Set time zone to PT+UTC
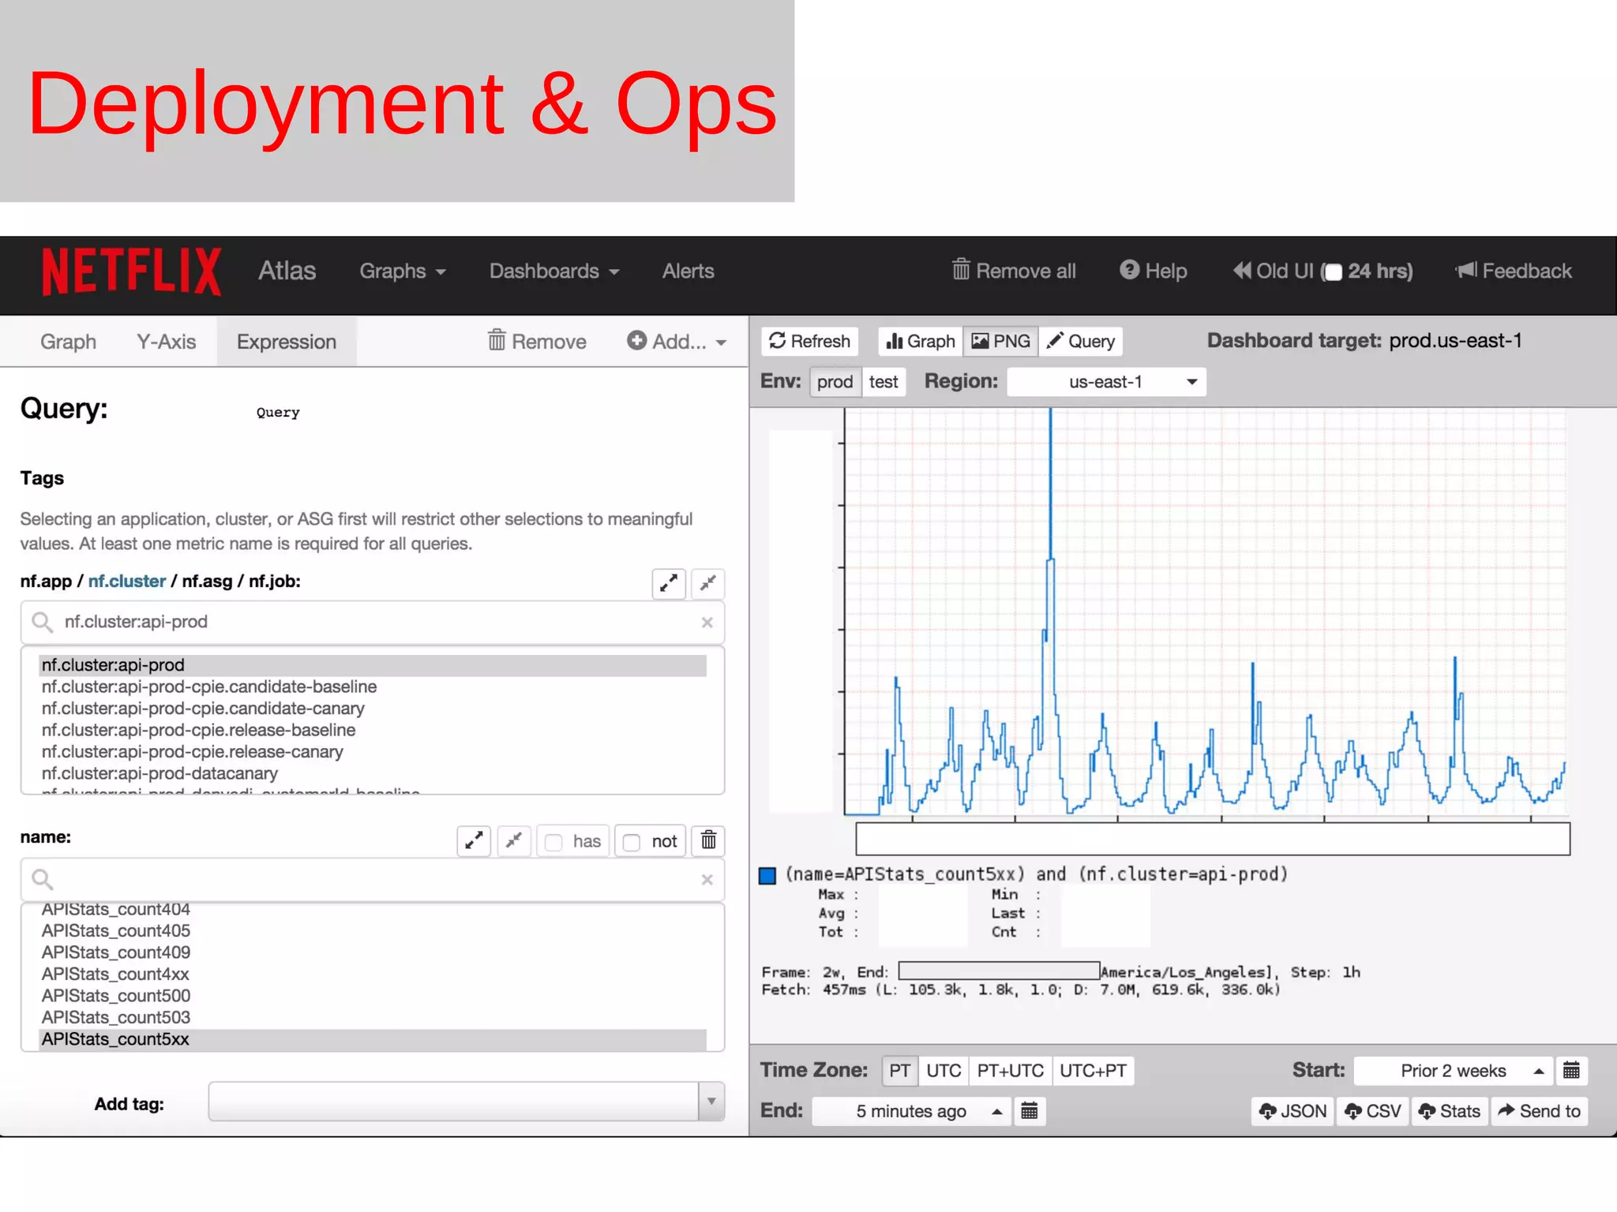1617x1212 pixels. click(x=1011, y=1071)
